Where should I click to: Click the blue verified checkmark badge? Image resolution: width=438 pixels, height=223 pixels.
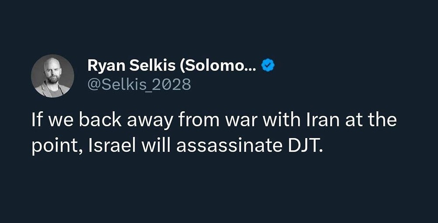click(x=267, y=66)
